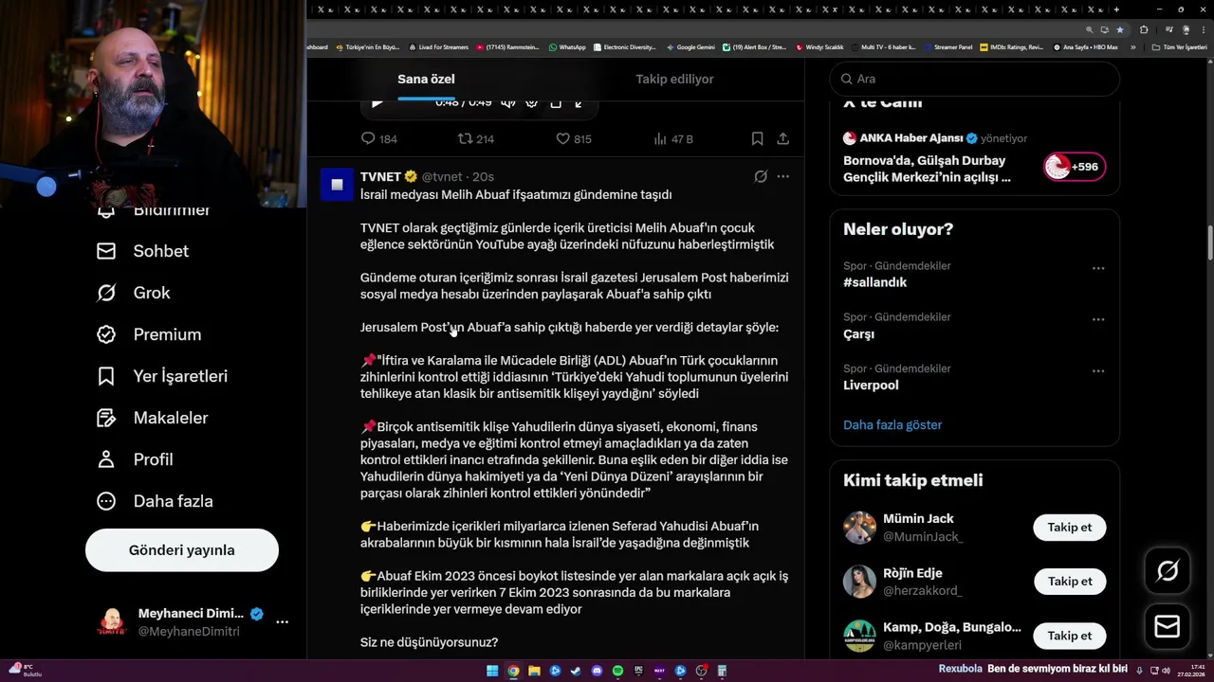Play the video in the post
This screenshot has height=682, width=1214.
pos(377,102)
